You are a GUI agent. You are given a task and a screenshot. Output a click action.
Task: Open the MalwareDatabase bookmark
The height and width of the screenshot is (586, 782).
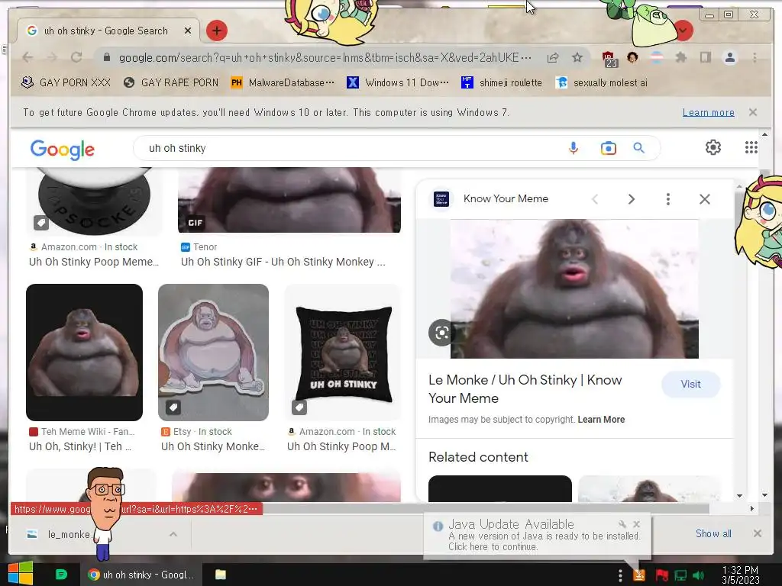(x=283, y=82)
